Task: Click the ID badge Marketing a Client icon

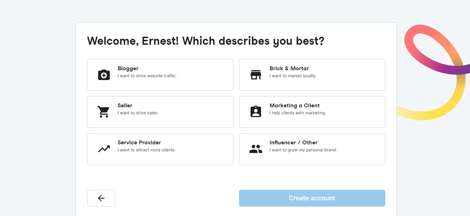Action: click(256, 111)
